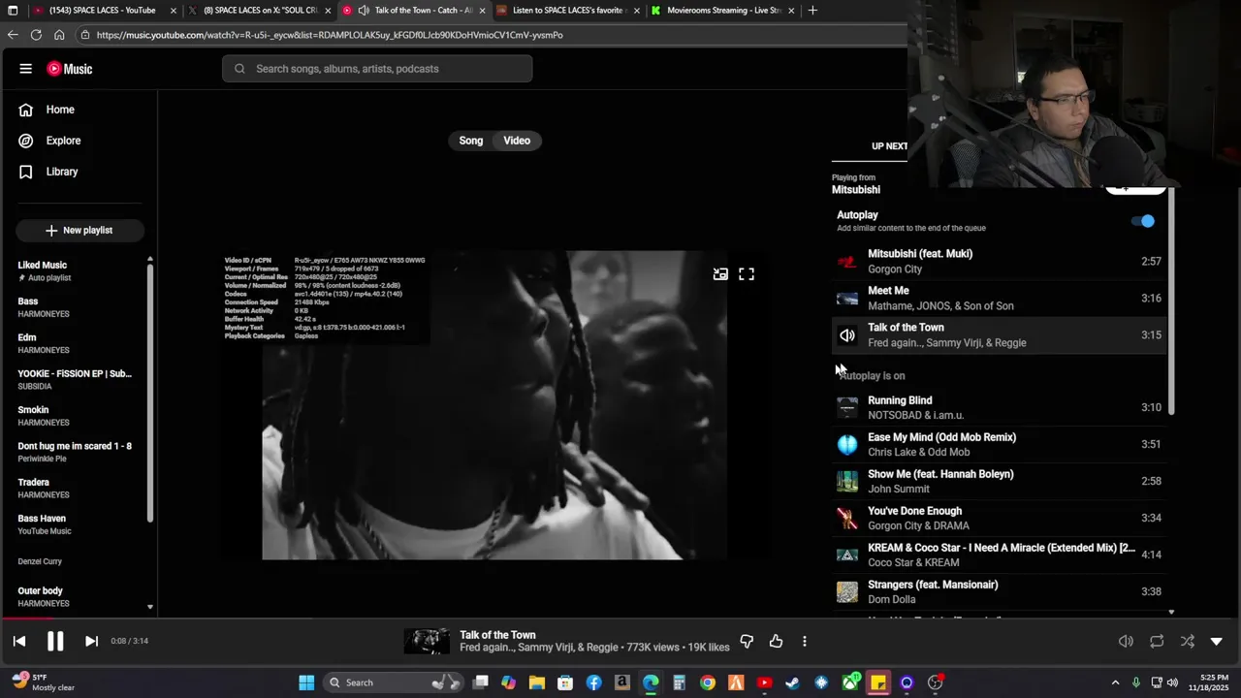Image resolution: width=1241 pixels, height=698 pixels.
Task: Open a new browser tab
Action: click(812, 11)
